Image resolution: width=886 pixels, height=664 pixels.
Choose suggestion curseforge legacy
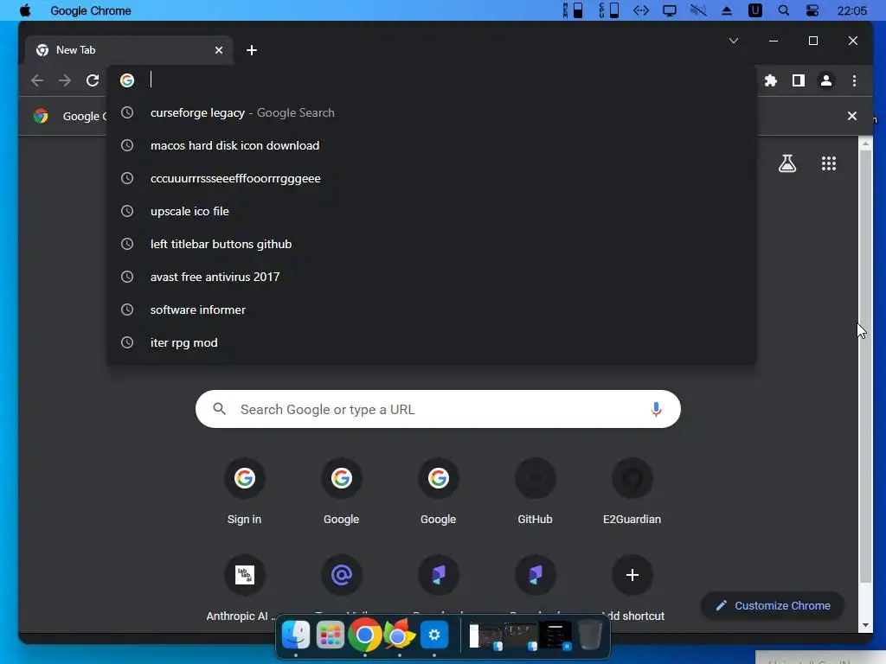tap(431, 113)
